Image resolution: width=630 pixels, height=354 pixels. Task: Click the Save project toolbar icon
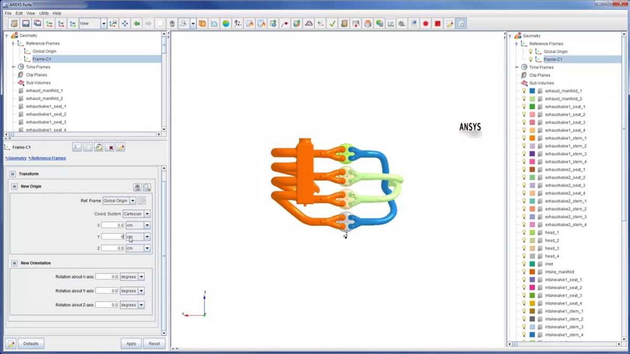[26, 24]
